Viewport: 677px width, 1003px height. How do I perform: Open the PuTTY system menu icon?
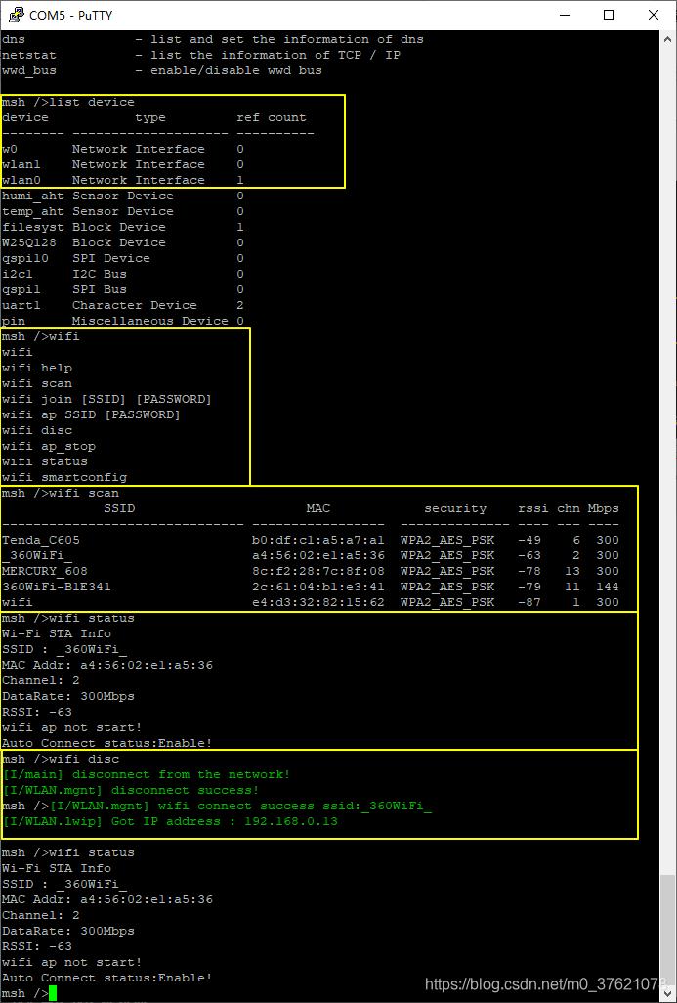pos(16,15)
